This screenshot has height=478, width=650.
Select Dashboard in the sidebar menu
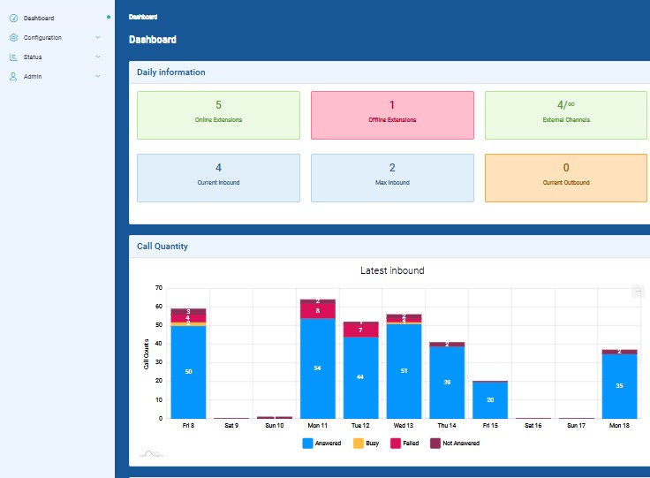[39, 18]
